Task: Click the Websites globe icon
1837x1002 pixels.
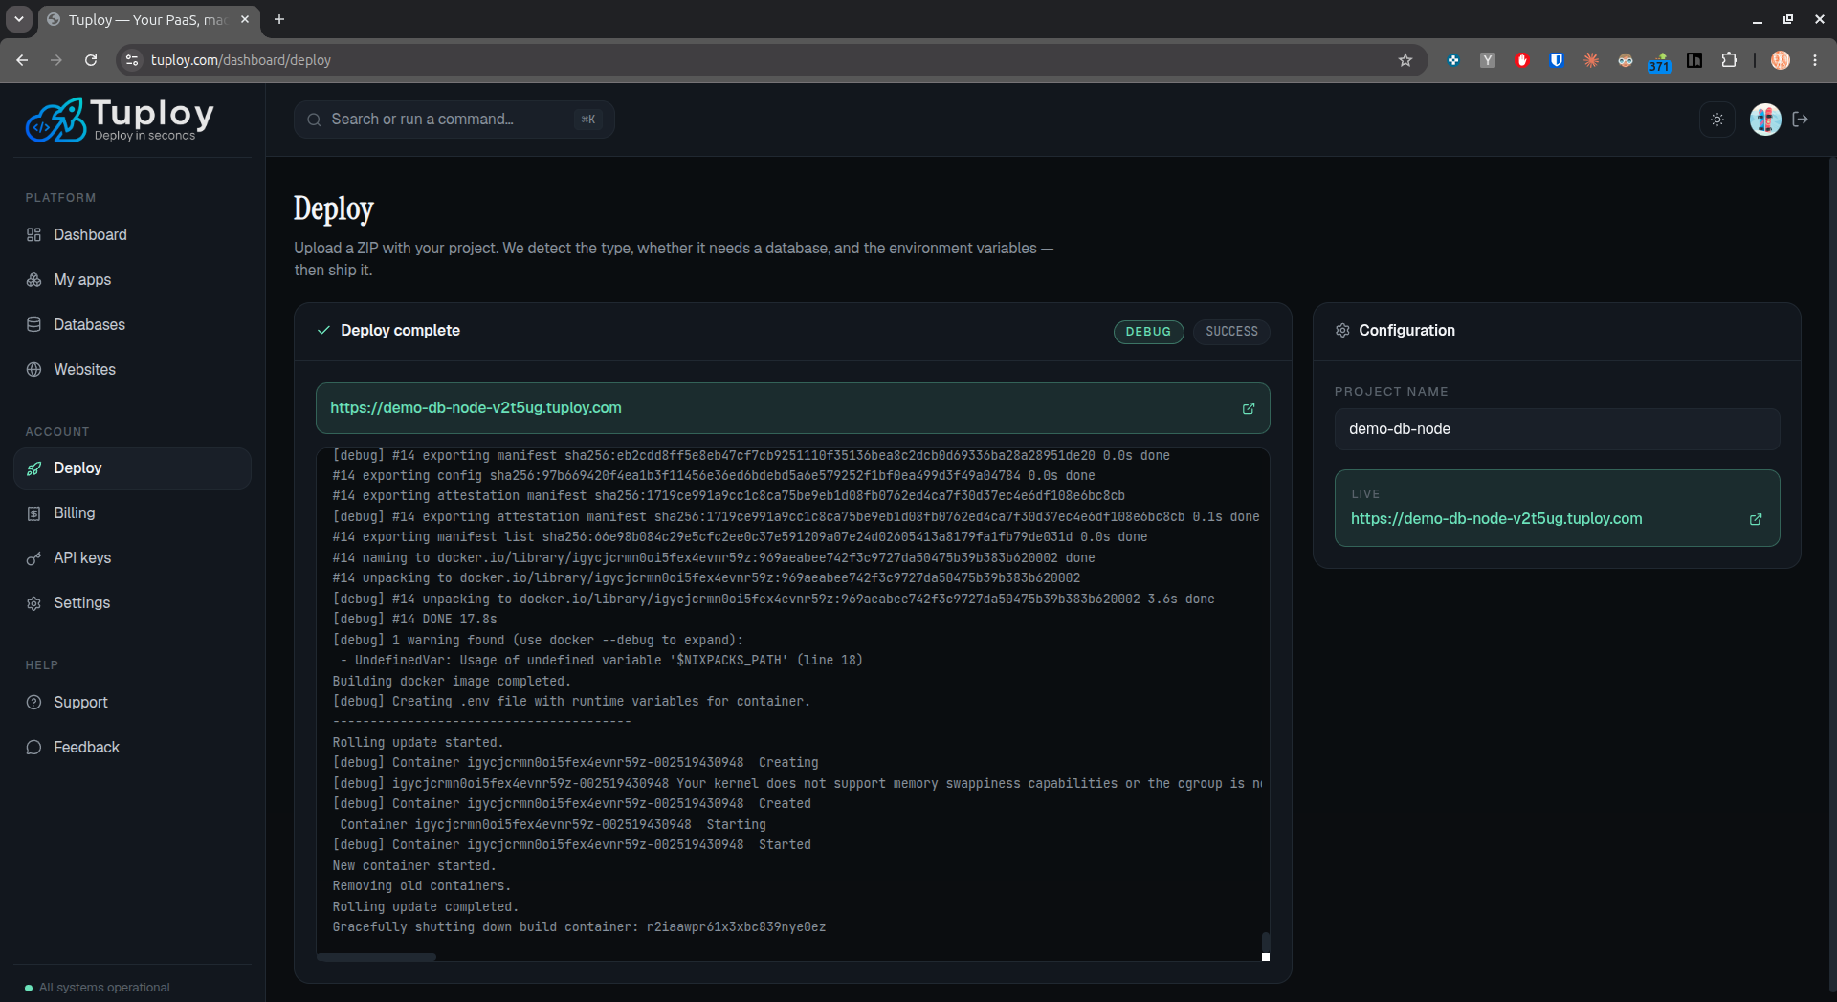Action: (x=33, y=370)
